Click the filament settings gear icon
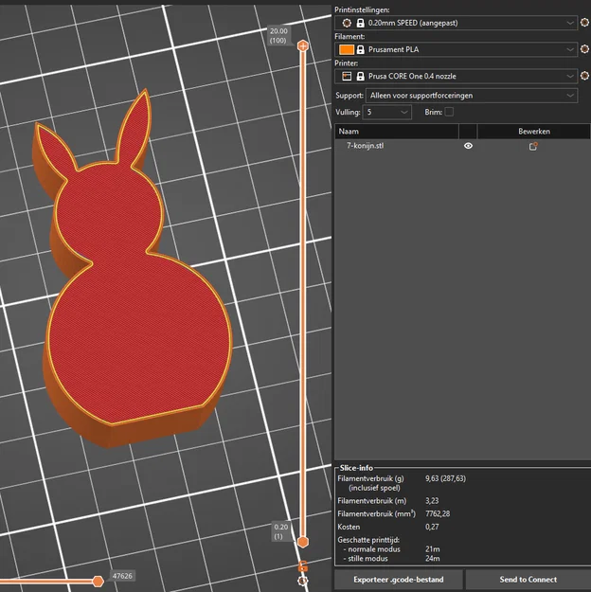Screen dimensions: 591x592 pos(584,49)
